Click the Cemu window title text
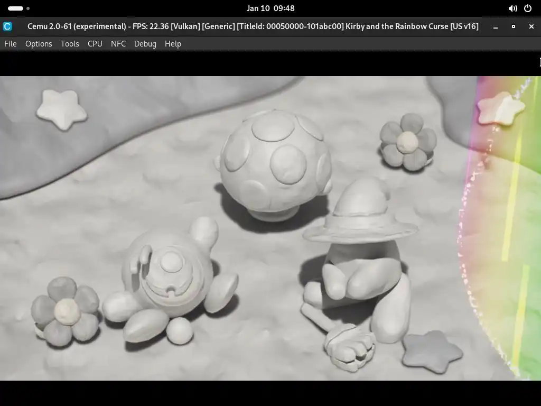This screenshot has width=541, height=406. (x=253, y=26)
